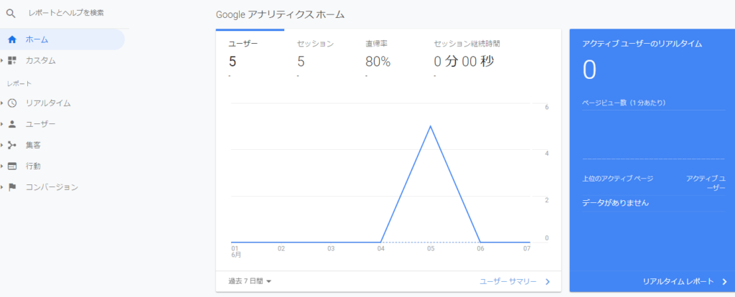This screenshot has width=735, height=297.
Task: Expand the リアルタイム report arrow
Action: click(x=3, y=103)
